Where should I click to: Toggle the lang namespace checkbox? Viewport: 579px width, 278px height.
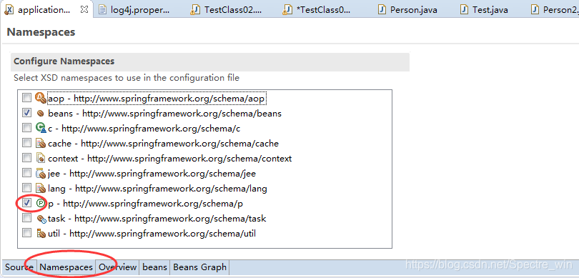26,188
